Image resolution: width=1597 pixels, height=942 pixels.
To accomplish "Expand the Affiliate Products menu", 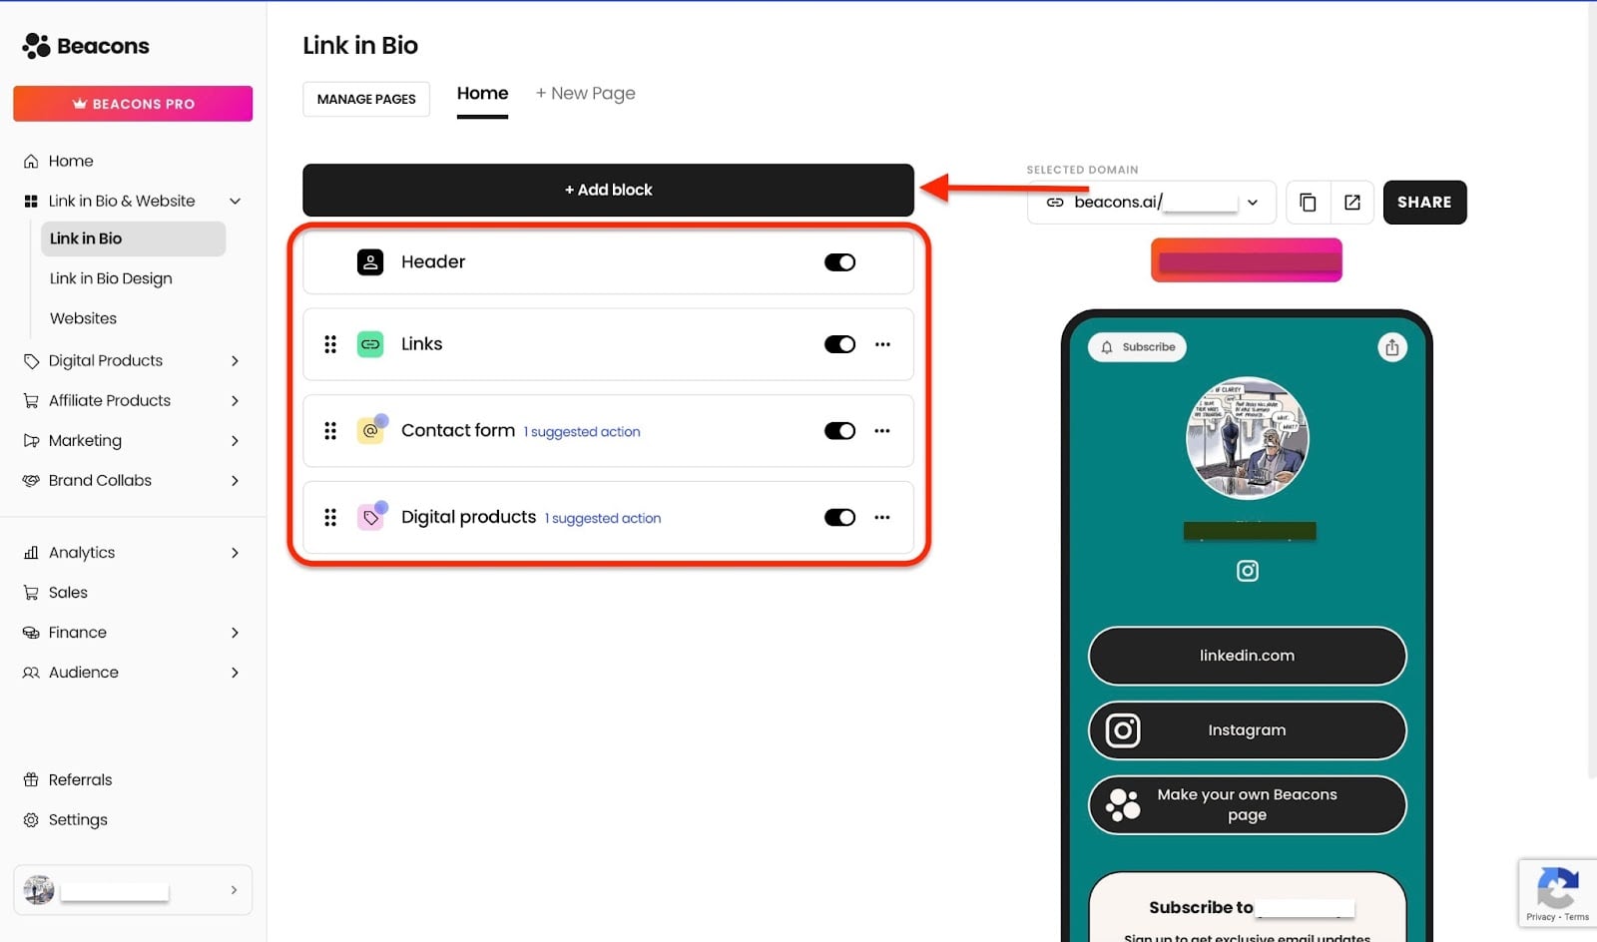I will (x=236, y=401).
